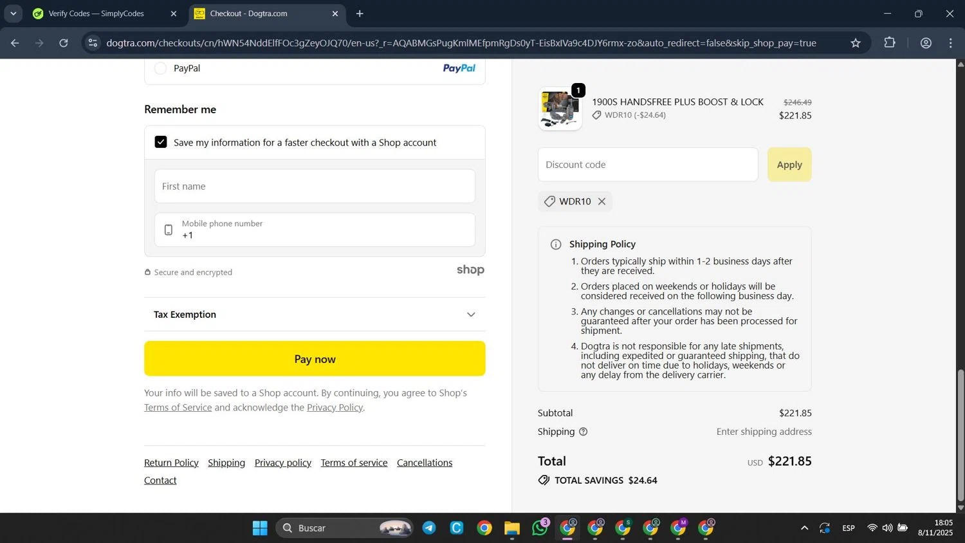Click the Apply discount button

[x=789, y=165]
